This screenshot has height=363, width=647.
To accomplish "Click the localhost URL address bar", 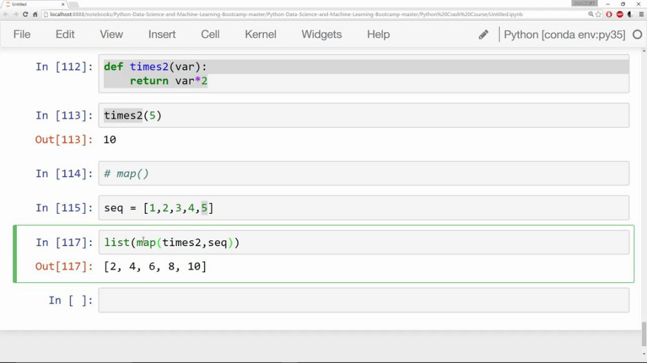I will (x=314, y=14).
